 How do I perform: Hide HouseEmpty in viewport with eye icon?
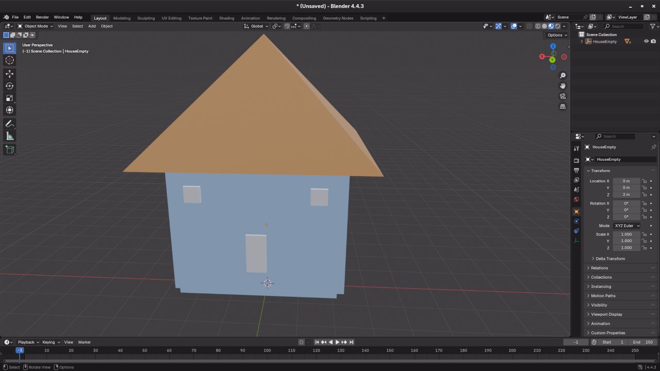click(x=646, y=41)
